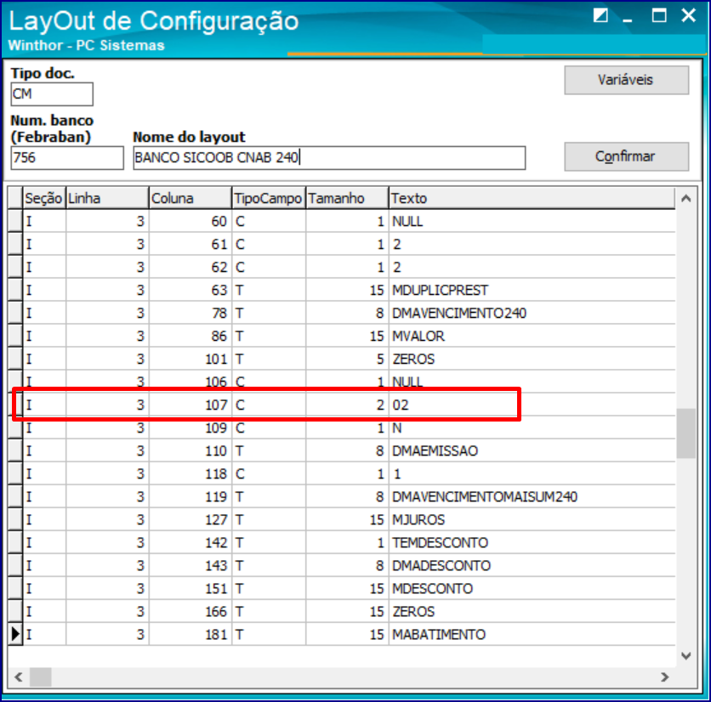Click the Variáveis button
The height and width of the screenshot is (702, 711).
tap(626, 80)
